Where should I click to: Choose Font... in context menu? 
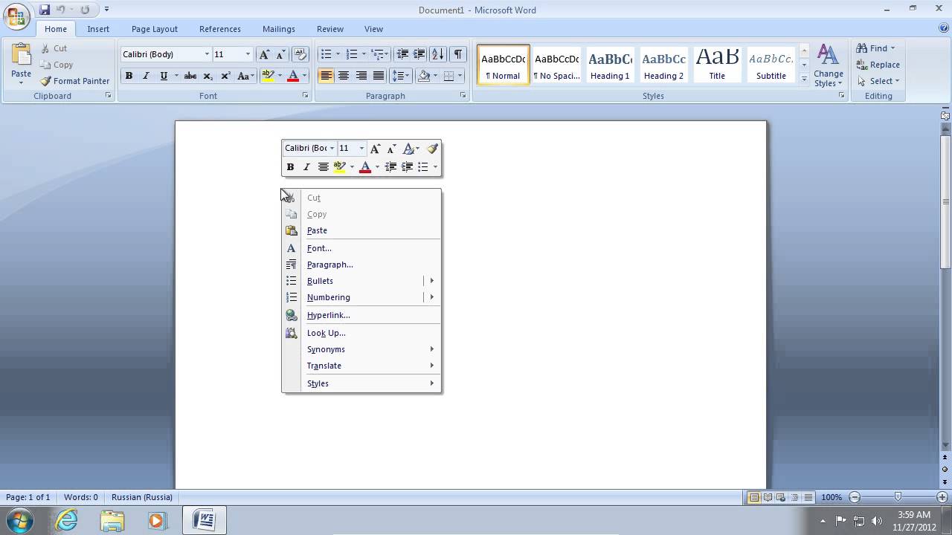coord(361,248)
